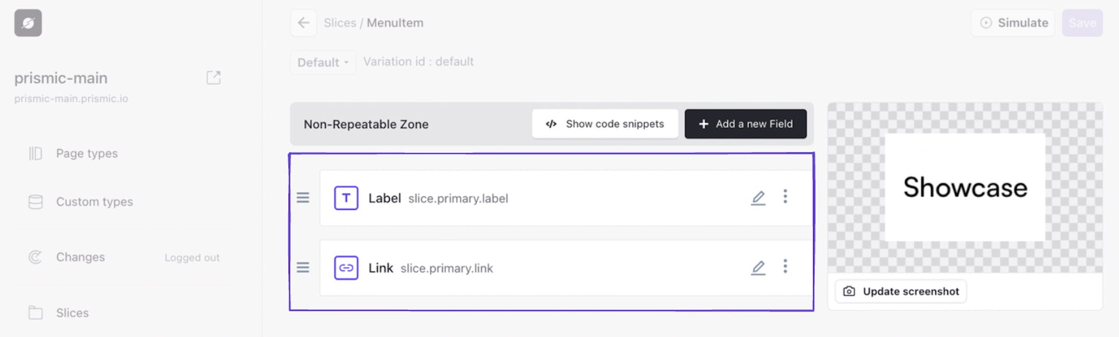This screenshot has height=337, width=1119.
Task: Open the external link icon next to prismic-main
Action: [x=214, y=77]
